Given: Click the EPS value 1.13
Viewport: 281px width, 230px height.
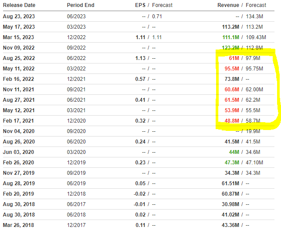Looking at the screenshot, I should pyautogui.click(x=140, y=58).
